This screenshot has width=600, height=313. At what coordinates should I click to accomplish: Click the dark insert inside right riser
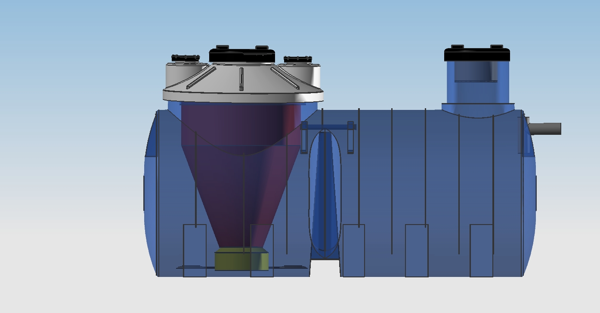click(476, 72)
